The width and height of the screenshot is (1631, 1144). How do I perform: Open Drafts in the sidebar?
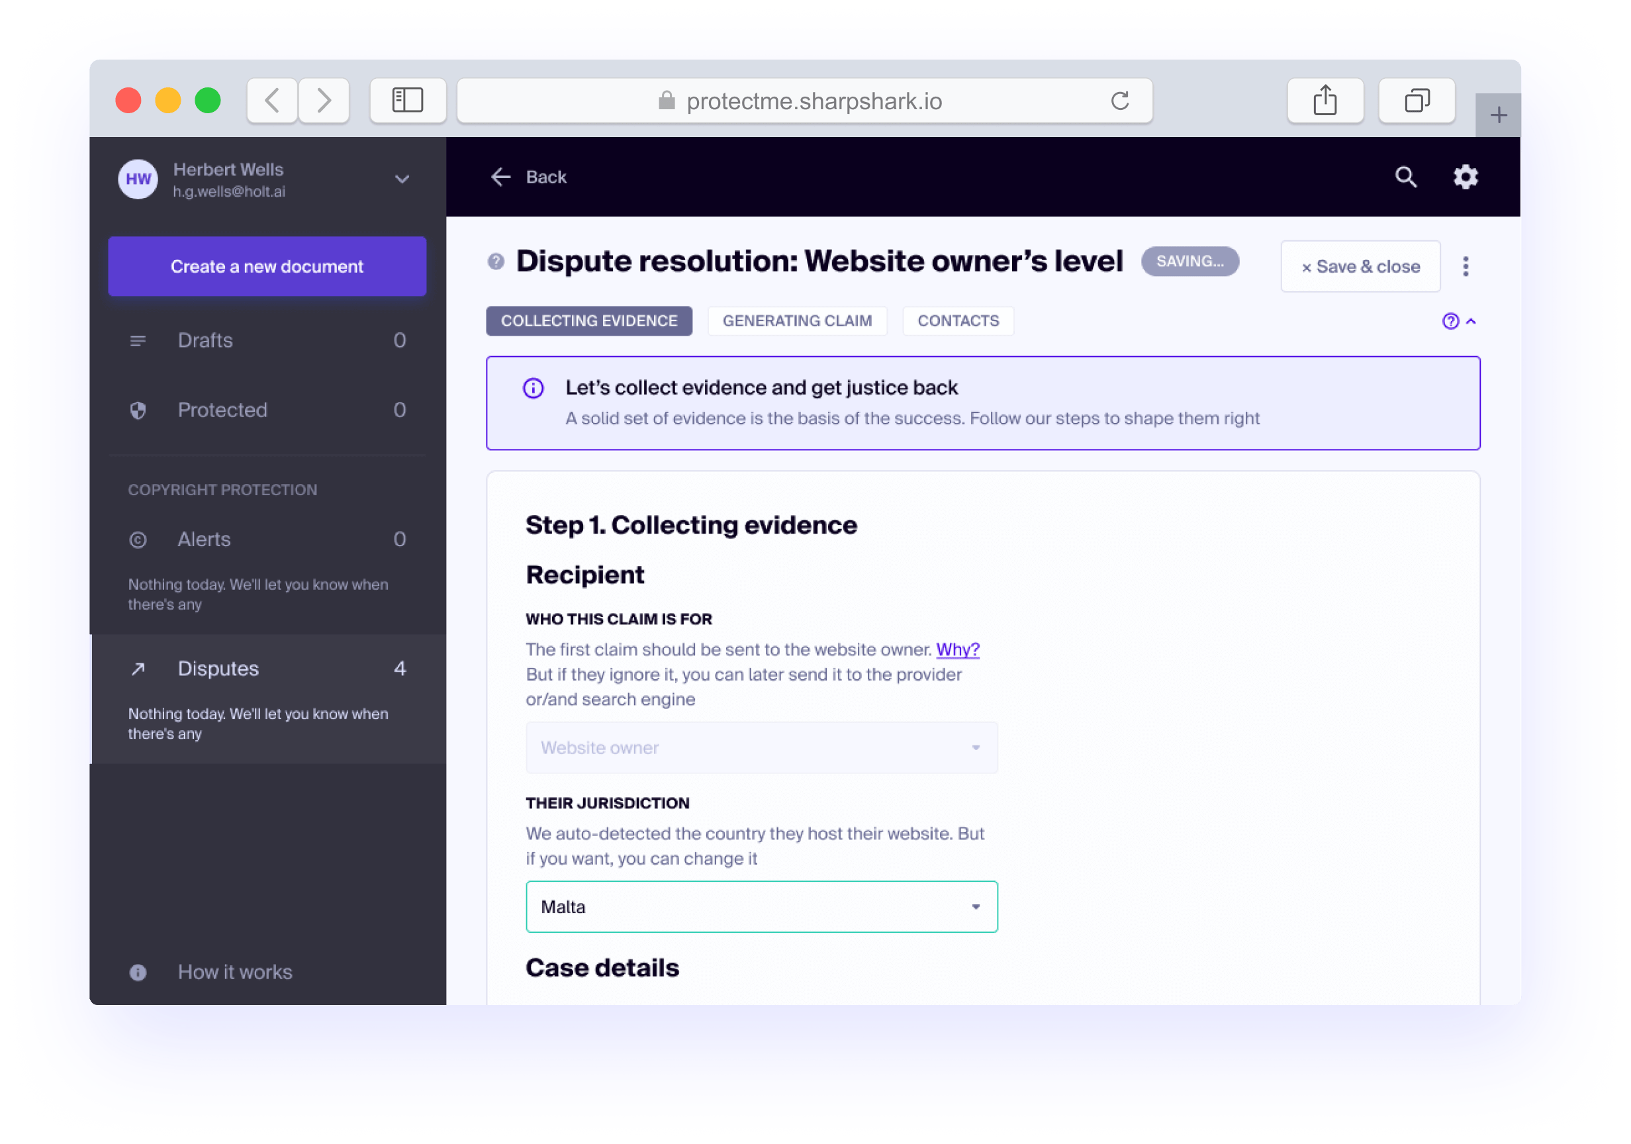[x=205, y=340]
